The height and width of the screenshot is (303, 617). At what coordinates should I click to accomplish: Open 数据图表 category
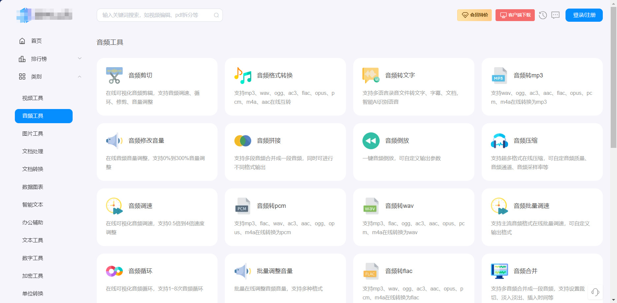[33, 187]
